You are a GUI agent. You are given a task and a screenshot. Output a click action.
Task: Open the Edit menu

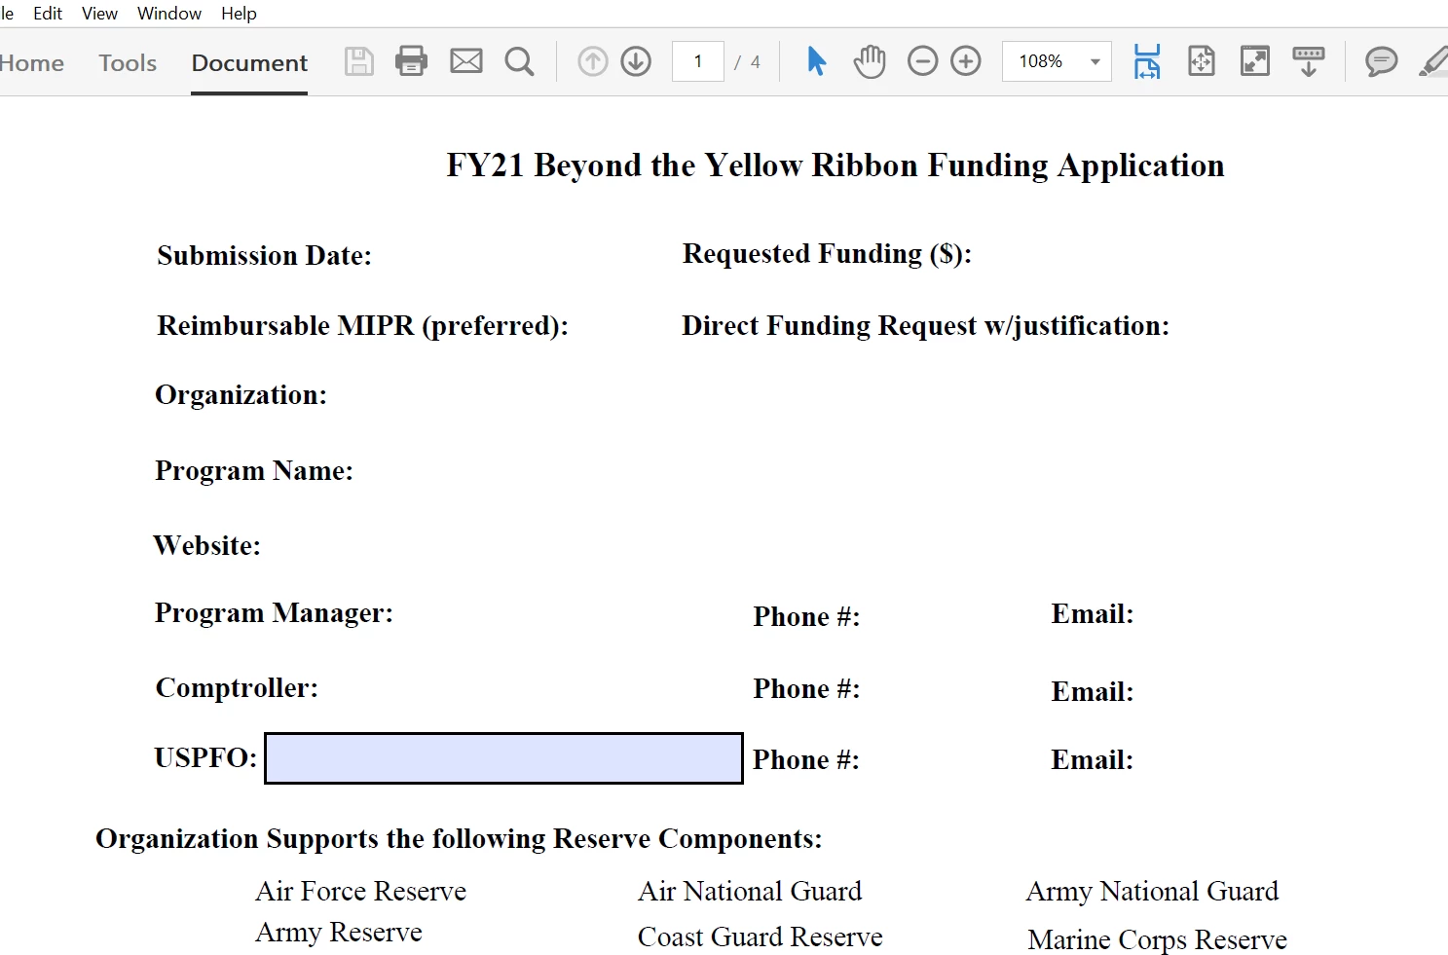(x=48, y=14)
